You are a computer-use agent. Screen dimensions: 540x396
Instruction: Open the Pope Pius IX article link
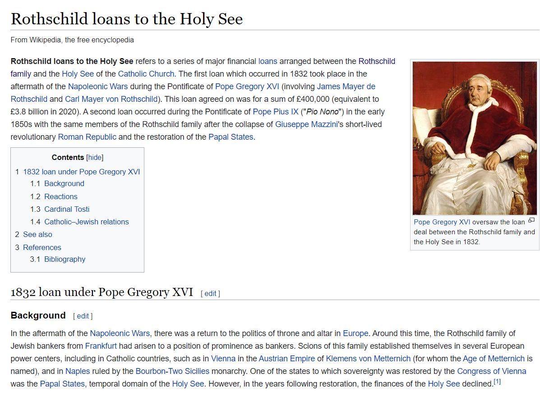click(275, 111)
